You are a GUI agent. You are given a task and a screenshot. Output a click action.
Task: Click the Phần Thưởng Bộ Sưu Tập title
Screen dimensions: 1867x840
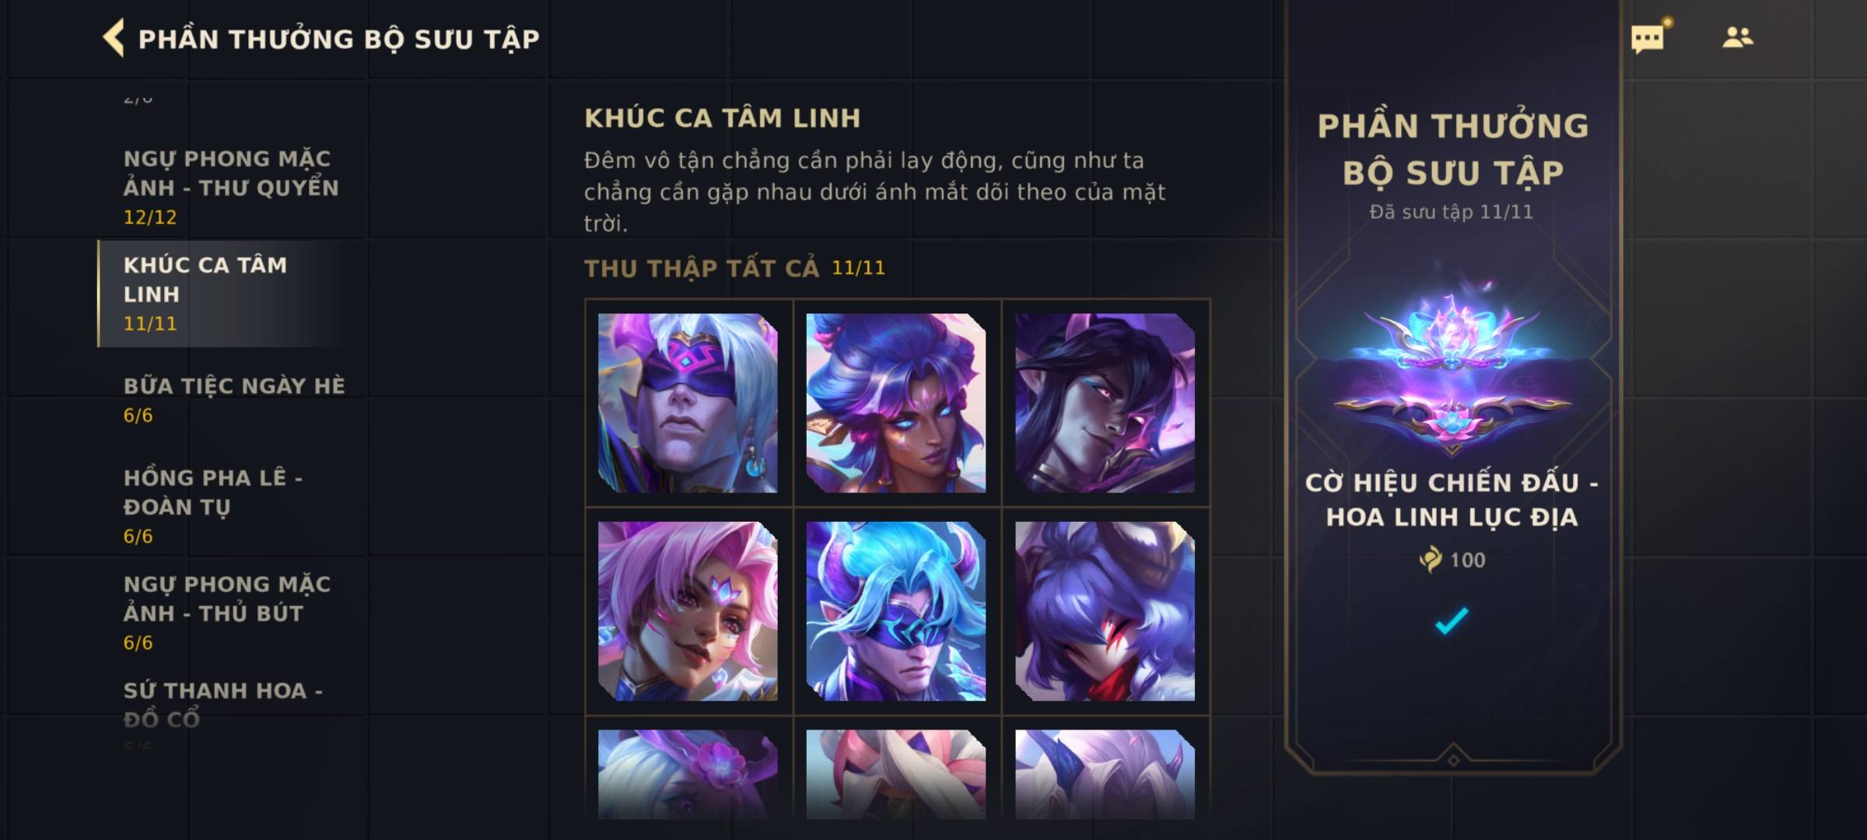(x=338, y=39)
